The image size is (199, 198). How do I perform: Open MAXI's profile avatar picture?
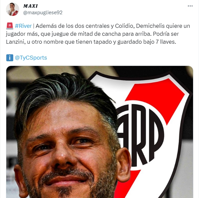(x=13, y=9)
